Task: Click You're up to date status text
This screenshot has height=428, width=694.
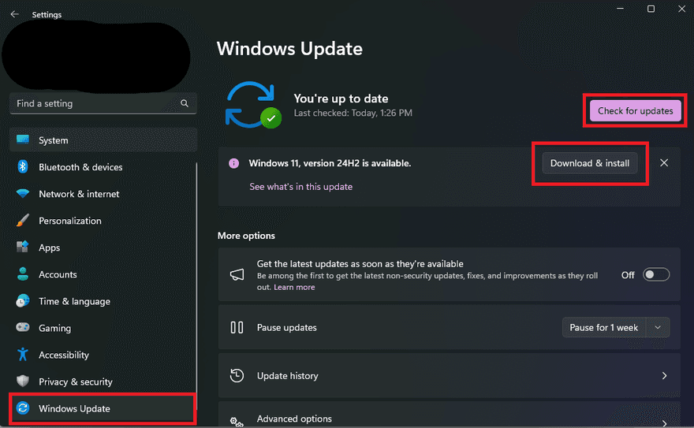Action: [341, 99]
